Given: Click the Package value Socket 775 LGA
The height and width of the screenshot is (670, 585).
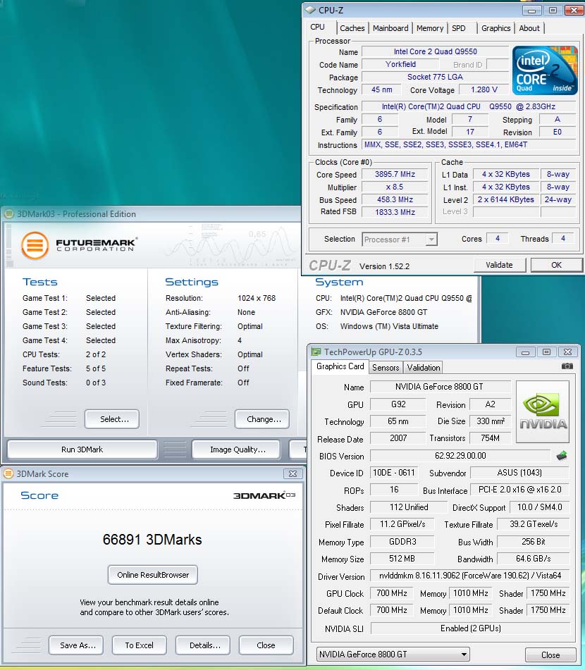Looking at the screenshot, I should pos(435,77).
